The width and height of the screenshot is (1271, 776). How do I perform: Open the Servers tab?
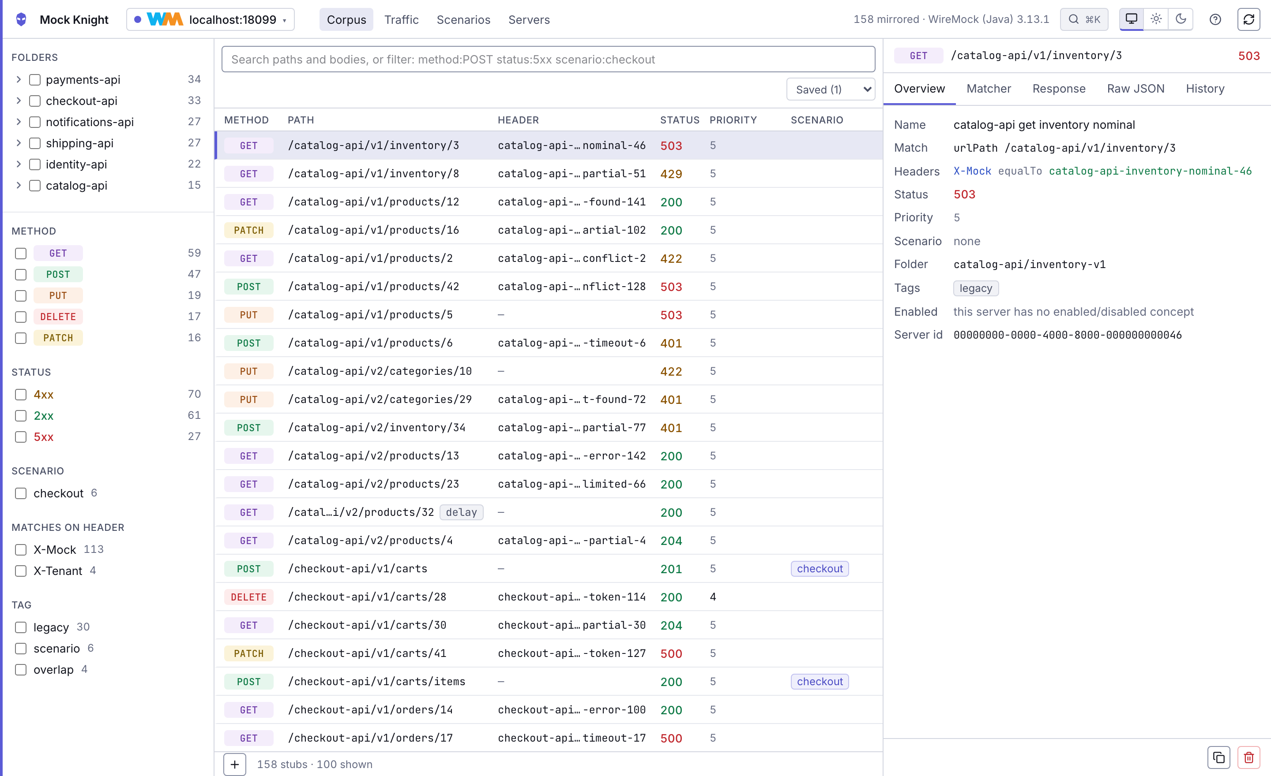[529, 19]
